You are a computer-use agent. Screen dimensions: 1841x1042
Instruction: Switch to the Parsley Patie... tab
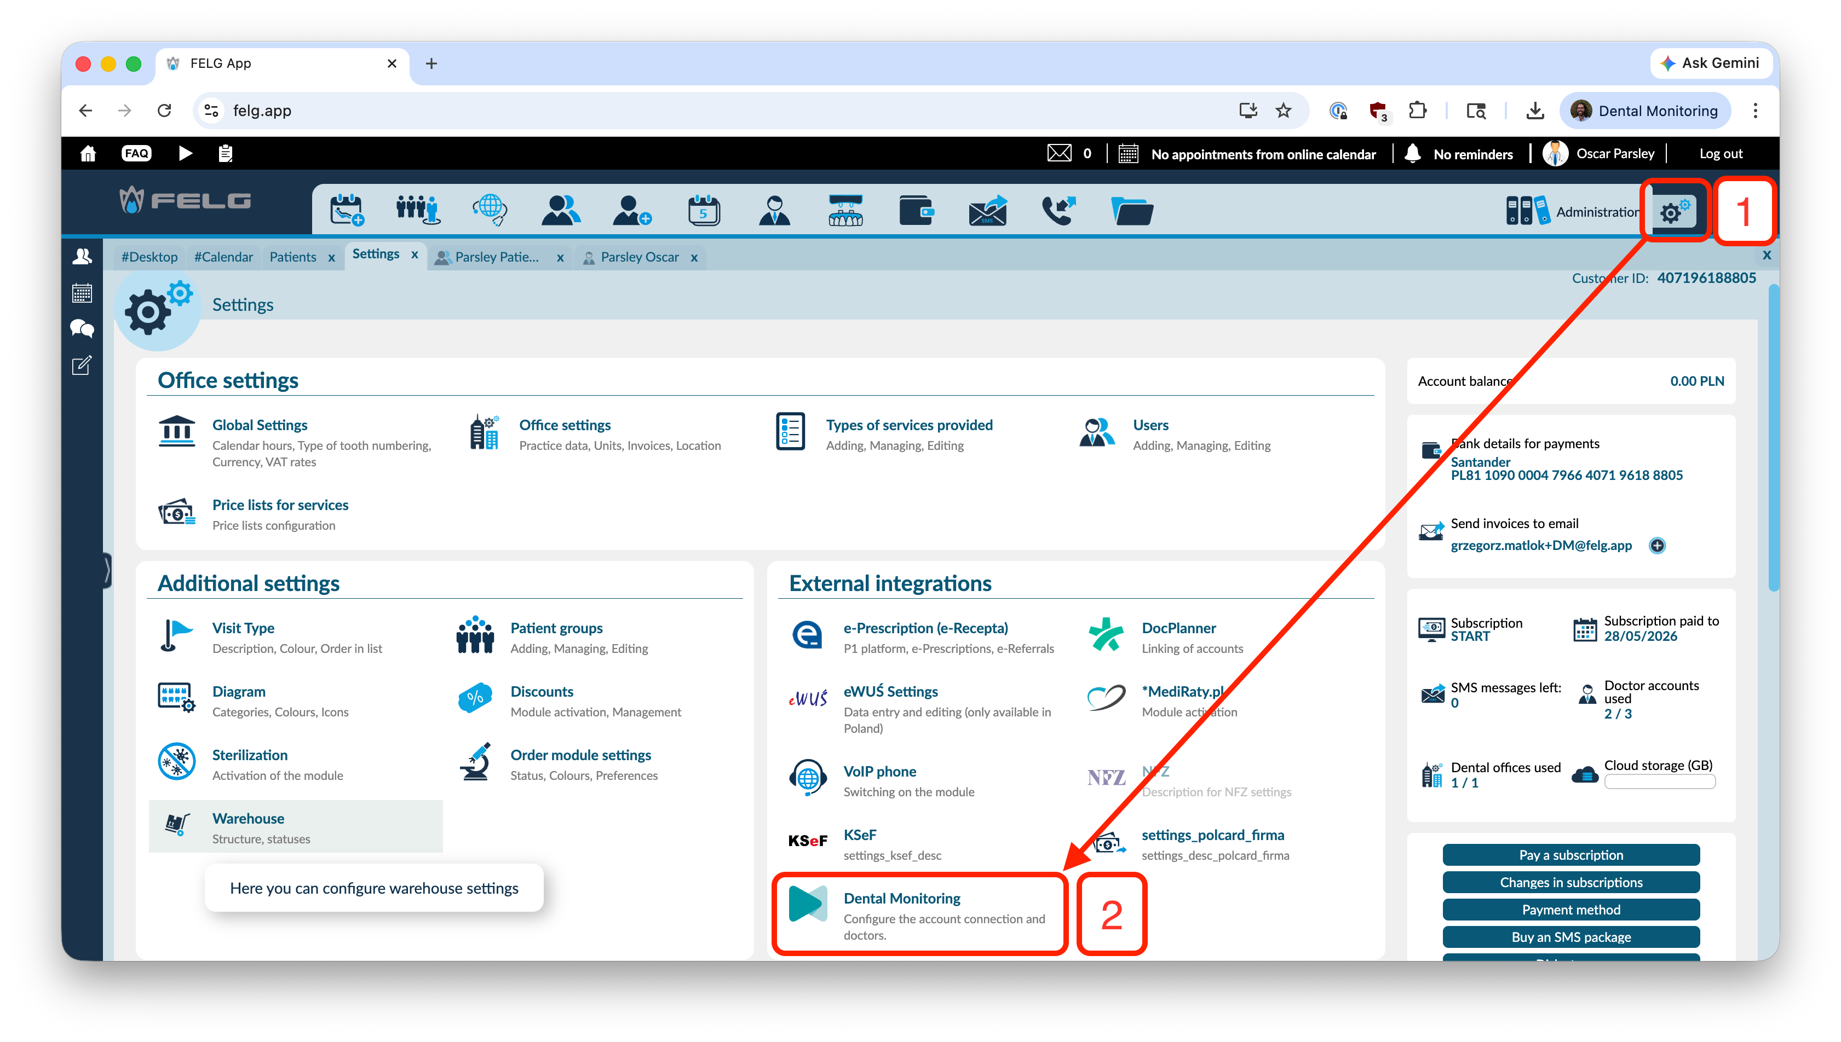click(496, 257)
